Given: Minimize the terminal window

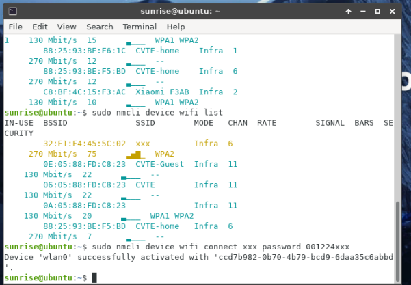Looking at the screenshot, I should [363, 11].
